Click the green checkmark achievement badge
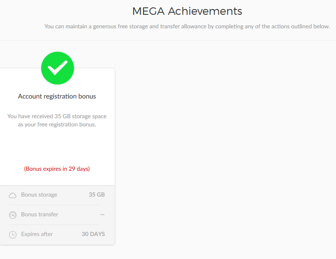Viewport: 336px width, 259px height. [58, 68]
